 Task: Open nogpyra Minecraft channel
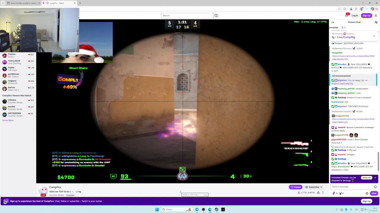pyautogui.click(x=18, y=82)
